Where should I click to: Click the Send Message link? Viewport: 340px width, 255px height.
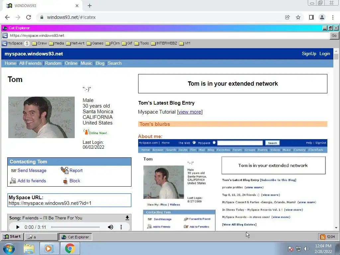[x=32, y=171]
